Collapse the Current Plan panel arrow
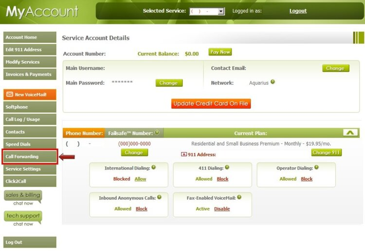The width and height of the screenshot is (365, 251). click(x=350, y=133)
